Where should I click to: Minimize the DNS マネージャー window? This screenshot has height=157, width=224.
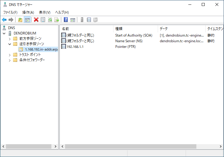tap(190, 4)
